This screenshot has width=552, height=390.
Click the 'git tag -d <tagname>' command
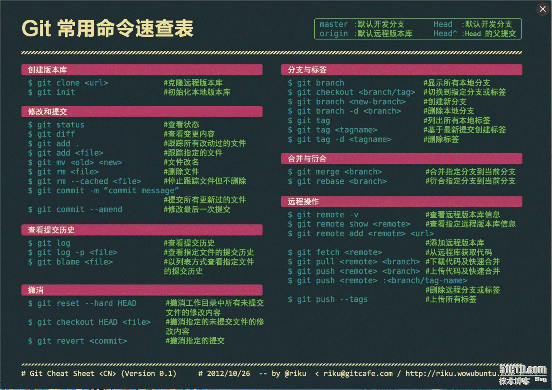tap(340, 140)
